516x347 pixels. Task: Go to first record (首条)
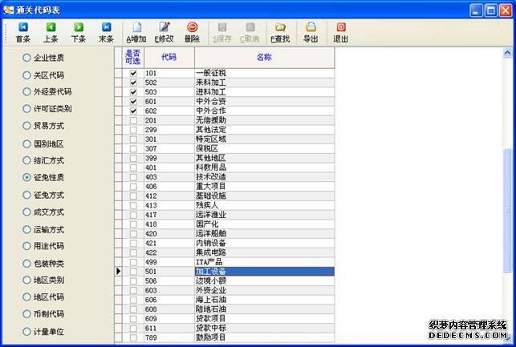22,32
